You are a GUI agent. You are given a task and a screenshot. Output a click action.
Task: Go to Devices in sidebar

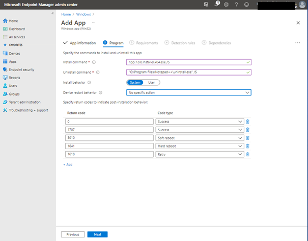11,54
